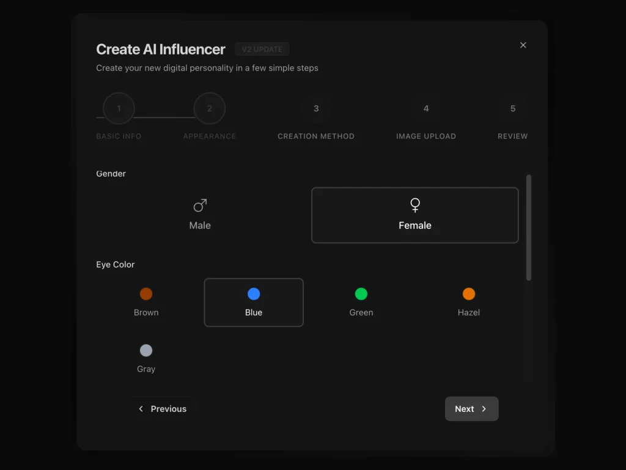Click the vertical scrollbar on the right

coord(528,226)
